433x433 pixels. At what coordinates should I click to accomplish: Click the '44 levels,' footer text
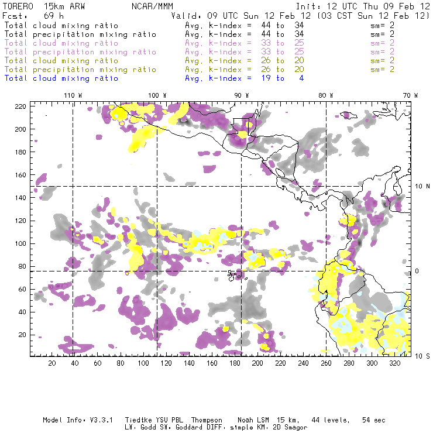[x=331, y=420]
